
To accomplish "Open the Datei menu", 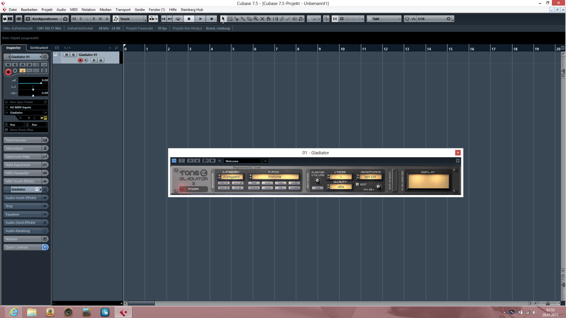I will [13, 9].
